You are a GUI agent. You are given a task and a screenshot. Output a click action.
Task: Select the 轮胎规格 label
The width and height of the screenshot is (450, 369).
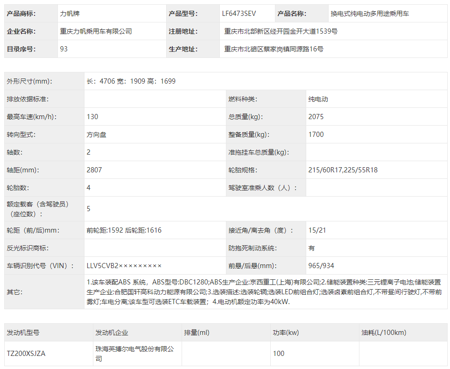[x=243, y=170]
